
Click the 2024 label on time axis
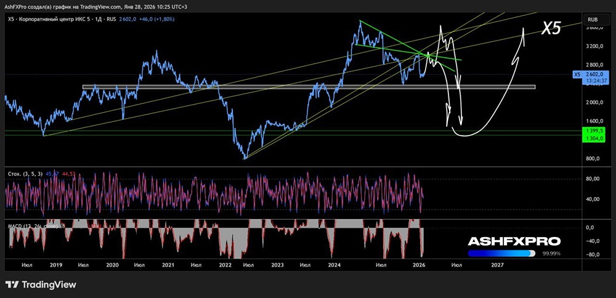pyautogui.click(x=333, y=265)
